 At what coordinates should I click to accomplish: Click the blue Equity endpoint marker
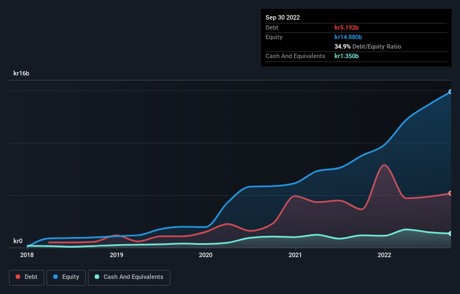pyautogui.click(x=450, y=92)
